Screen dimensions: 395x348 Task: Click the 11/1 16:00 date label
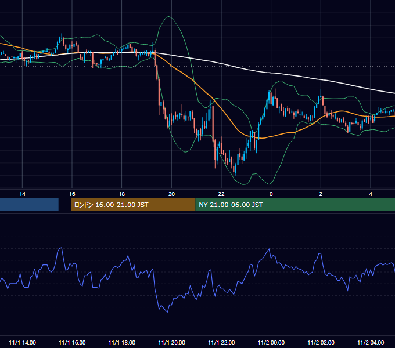pos(72,342)
